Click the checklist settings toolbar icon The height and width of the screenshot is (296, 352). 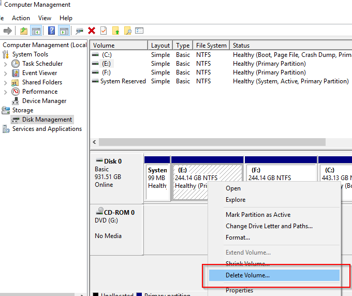coord(139,31)
